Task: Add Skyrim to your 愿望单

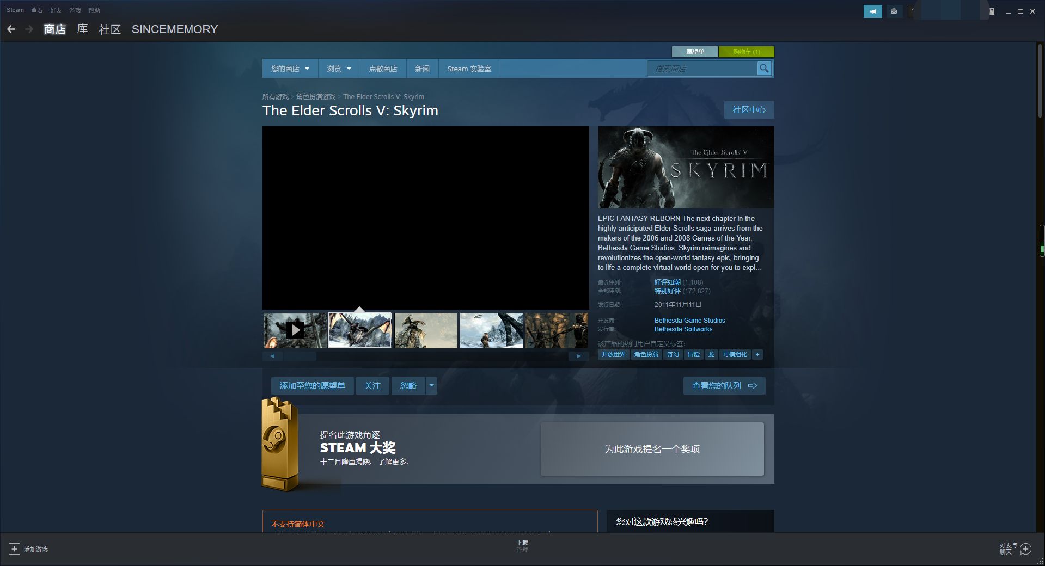Action: (x=312, y=385)
